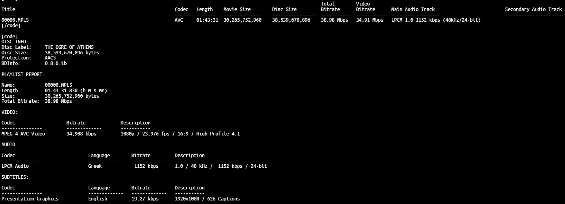
Task: Select the playlist length 01:43:31.830 value
Action: (76, 91)
